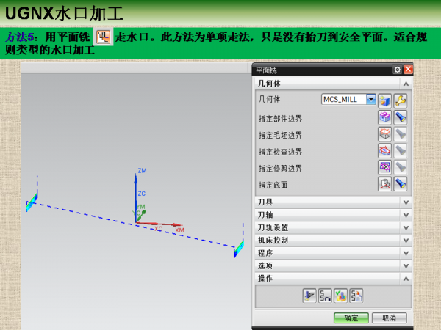Click the edit geometry wrench icon
This screenshot has width=441, height=330.
tap(401, 100)
